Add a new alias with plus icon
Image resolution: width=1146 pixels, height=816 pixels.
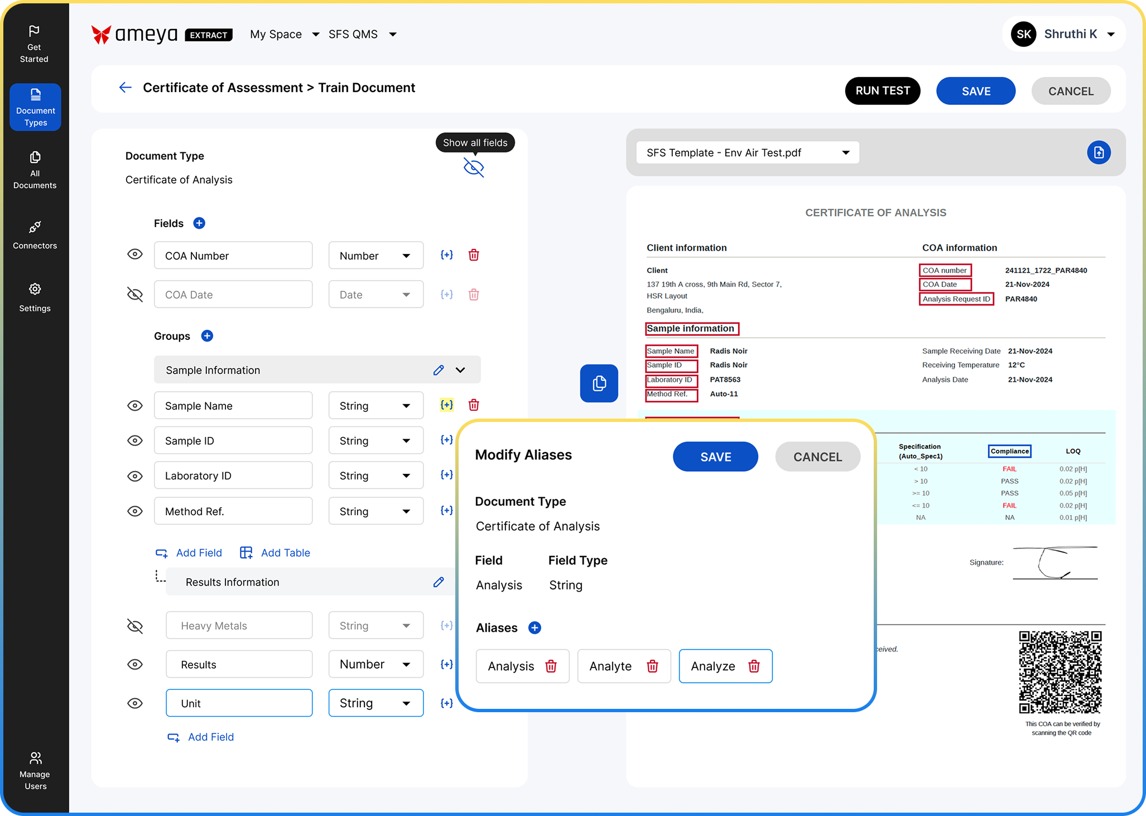(535, 628)
